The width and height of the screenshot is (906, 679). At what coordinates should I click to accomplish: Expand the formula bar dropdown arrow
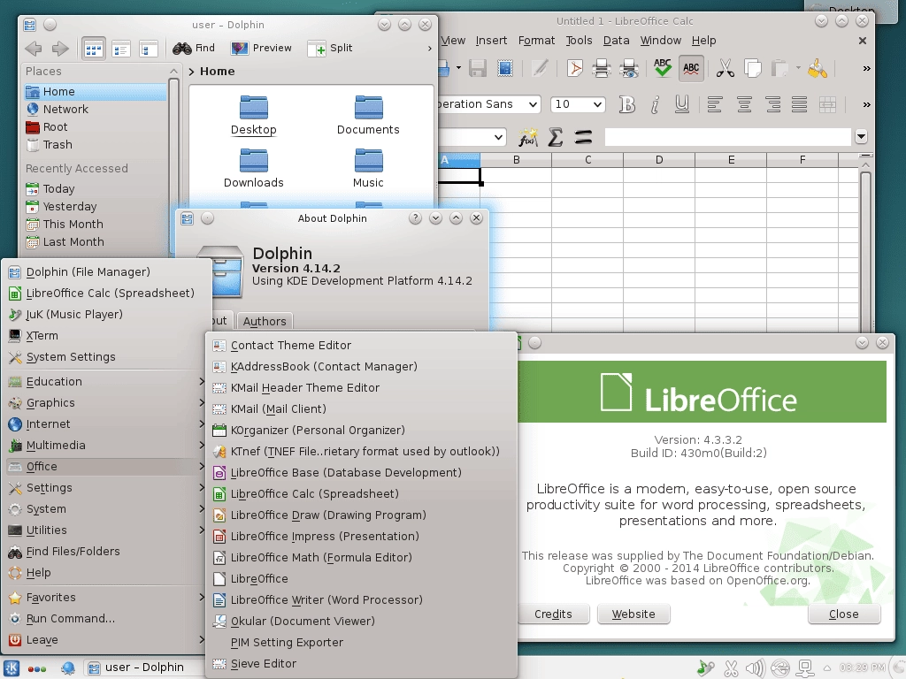[x=861, y=137]
